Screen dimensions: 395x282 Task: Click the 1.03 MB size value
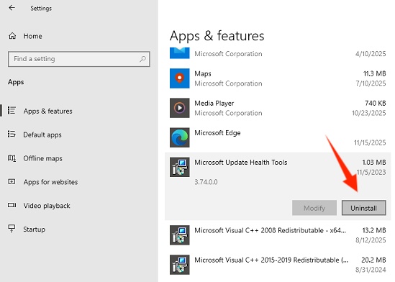(x=374, y=163)
